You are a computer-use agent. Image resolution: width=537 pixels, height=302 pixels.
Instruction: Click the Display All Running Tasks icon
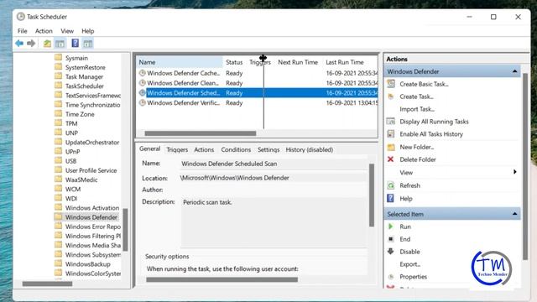(391, 121)
